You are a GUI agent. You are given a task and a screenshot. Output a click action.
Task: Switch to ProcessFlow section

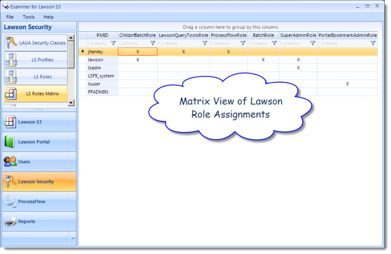coord(39,202)
